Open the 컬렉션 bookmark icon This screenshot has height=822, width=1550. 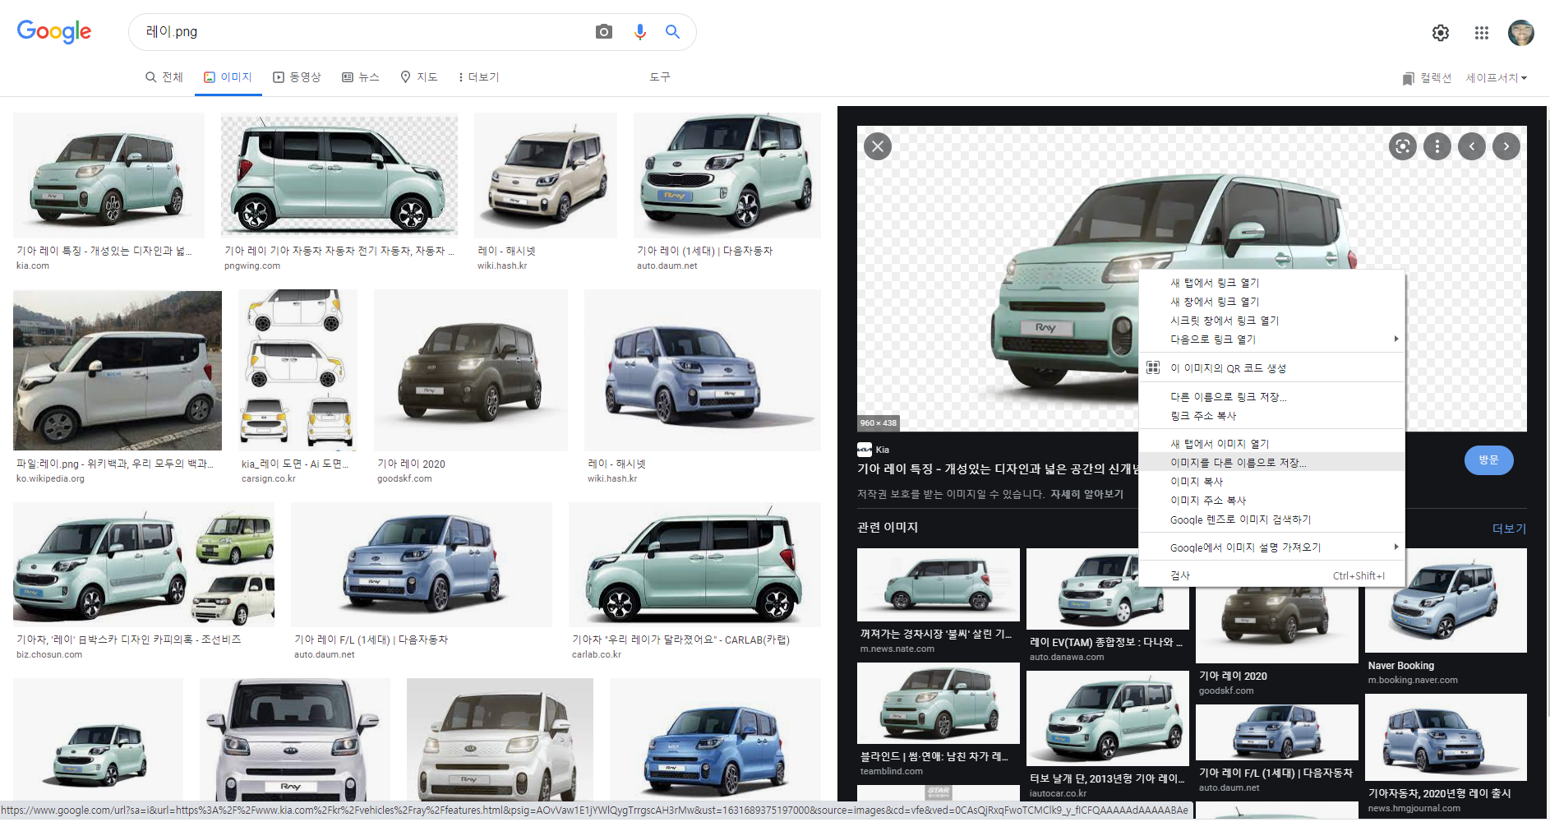tap(1409, 78)
